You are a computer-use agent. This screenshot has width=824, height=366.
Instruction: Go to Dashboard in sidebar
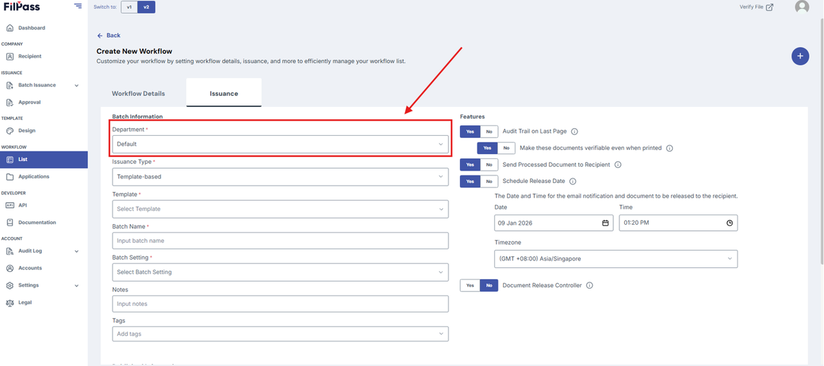coord(32,28)
